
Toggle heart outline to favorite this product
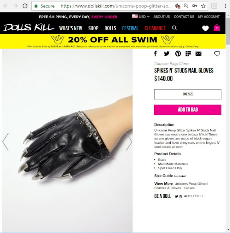click(217, 54)
